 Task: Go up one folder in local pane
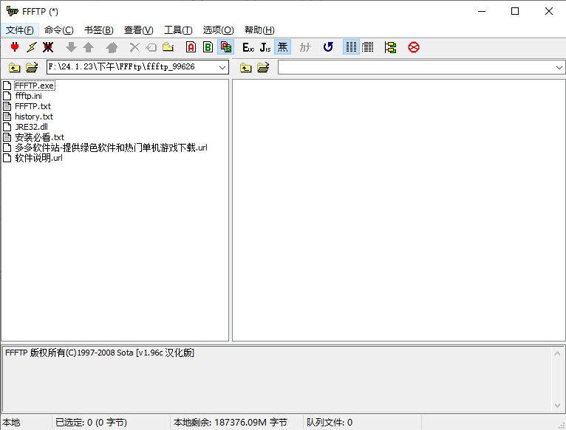point(15,67)
